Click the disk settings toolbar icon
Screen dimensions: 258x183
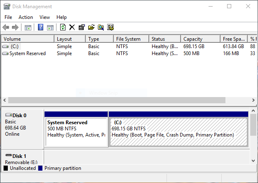click(110, 27)
